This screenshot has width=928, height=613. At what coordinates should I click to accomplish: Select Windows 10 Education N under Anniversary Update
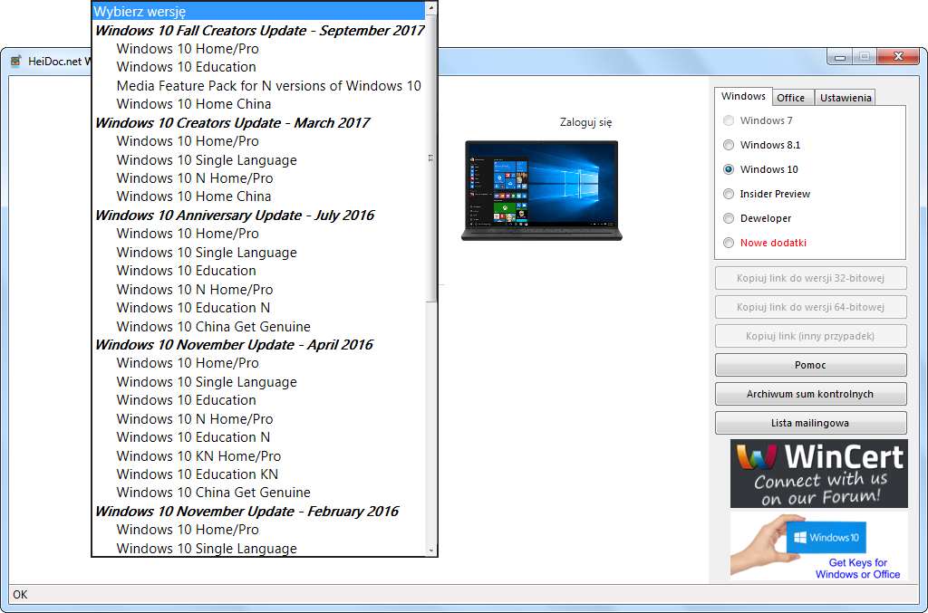tap(258, 308)
